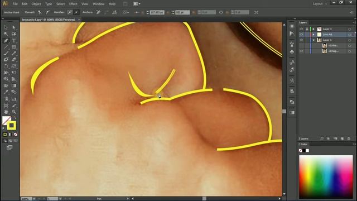Unlock Layer 3 via lock icon
357x201 pixels.
[307, 29]
